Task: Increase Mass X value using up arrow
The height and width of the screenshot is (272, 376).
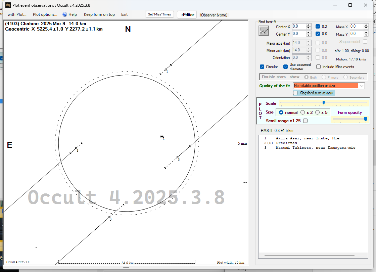Action: (x=366, y=25)
